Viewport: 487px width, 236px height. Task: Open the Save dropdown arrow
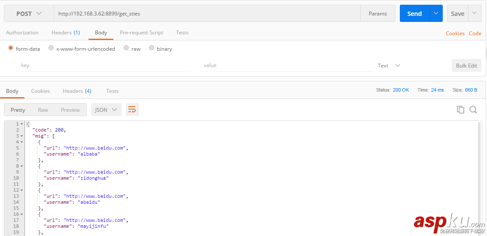coord(474,14)
